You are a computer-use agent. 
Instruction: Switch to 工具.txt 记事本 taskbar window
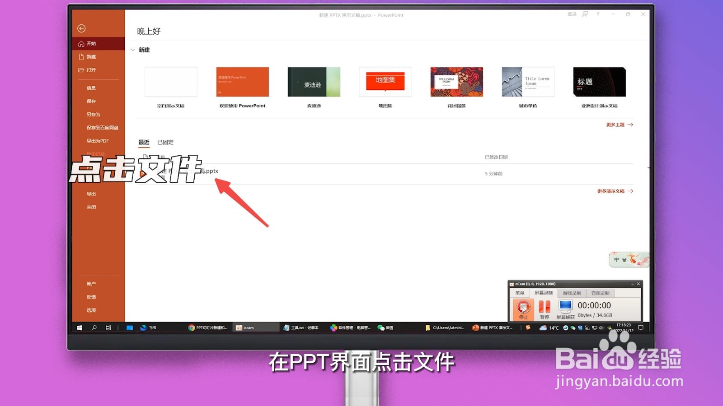tap(301, 328)
